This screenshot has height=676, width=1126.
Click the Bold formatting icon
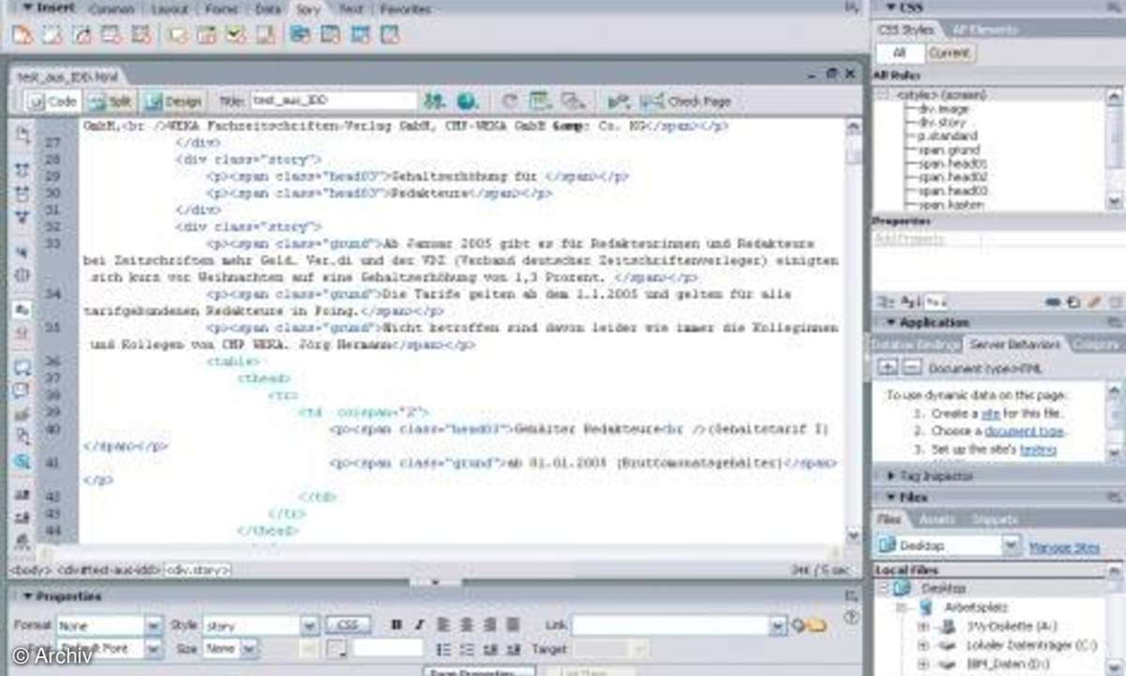point(396,625)
